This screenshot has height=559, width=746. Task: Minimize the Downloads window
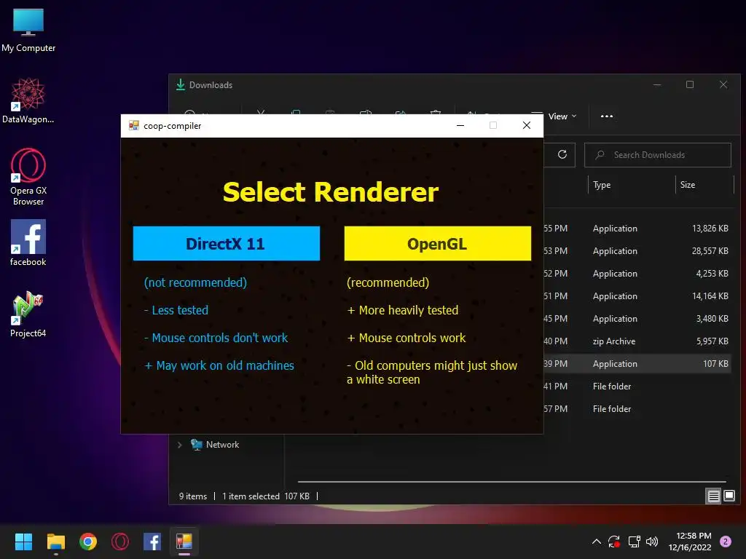657,84
